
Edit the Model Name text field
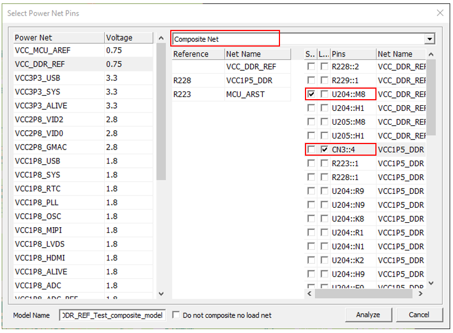coord(113,315)
